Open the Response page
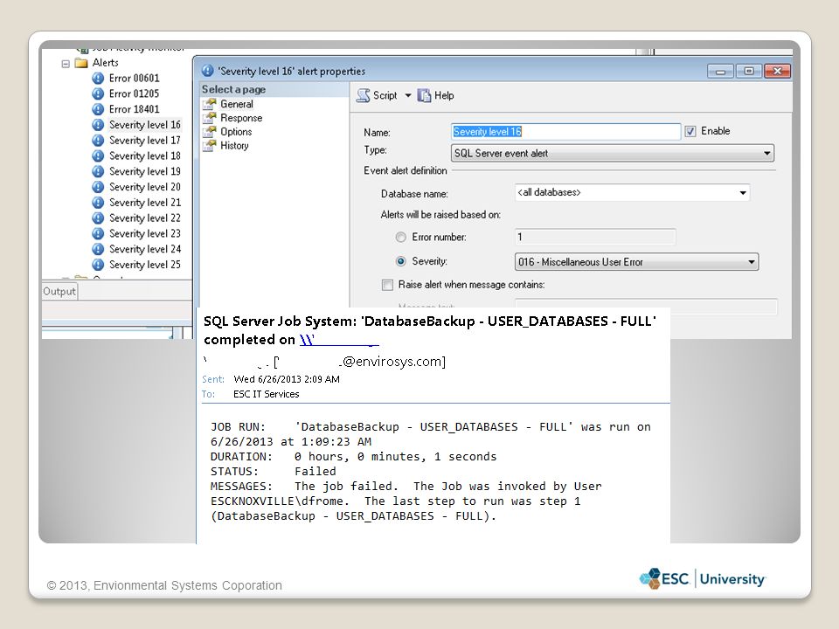This screenshot has width=839, height=629. coord(241,118)
